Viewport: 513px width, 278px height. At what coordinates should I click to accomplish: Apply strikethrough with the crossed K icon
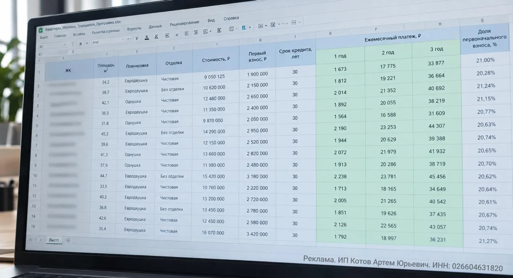coord(156,36)
